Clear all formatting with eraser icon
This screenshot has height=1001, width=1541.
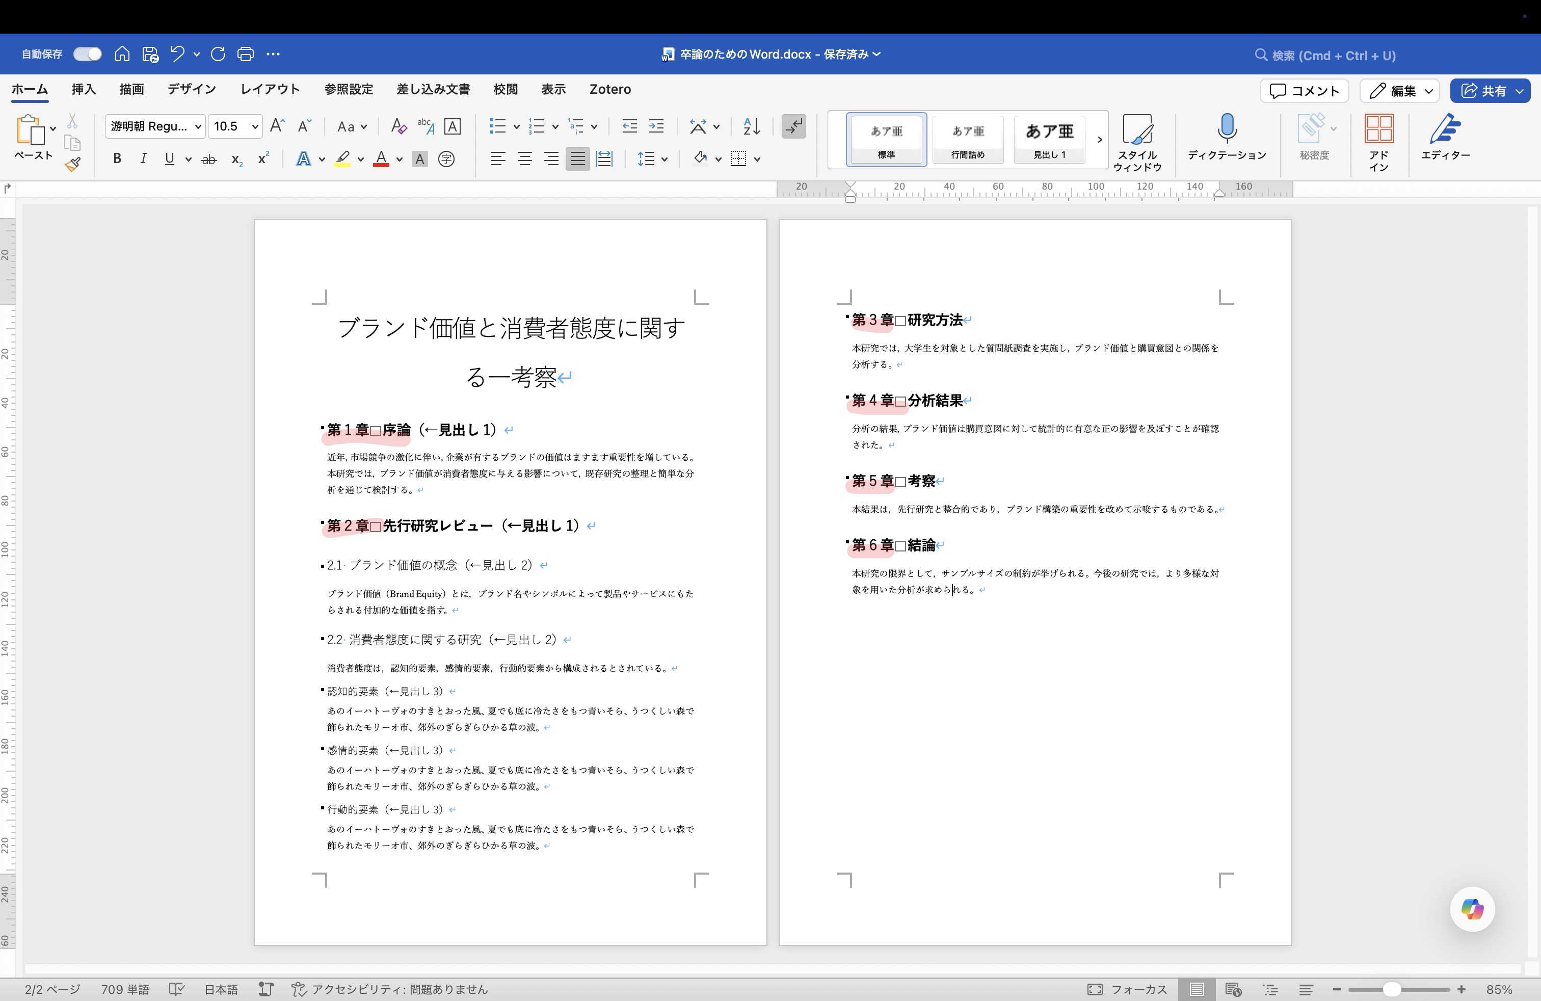tap(397, 126)
